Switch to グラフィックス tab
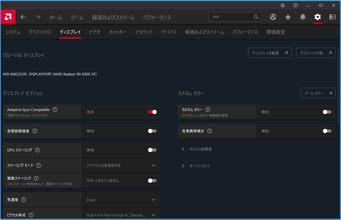 pyautogui.click(x=40, y=32)
